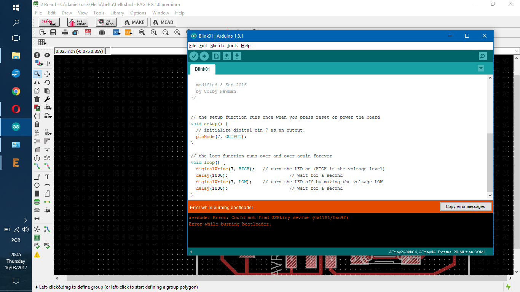Open the Arduino Tools menu

[x=232, y=46]
